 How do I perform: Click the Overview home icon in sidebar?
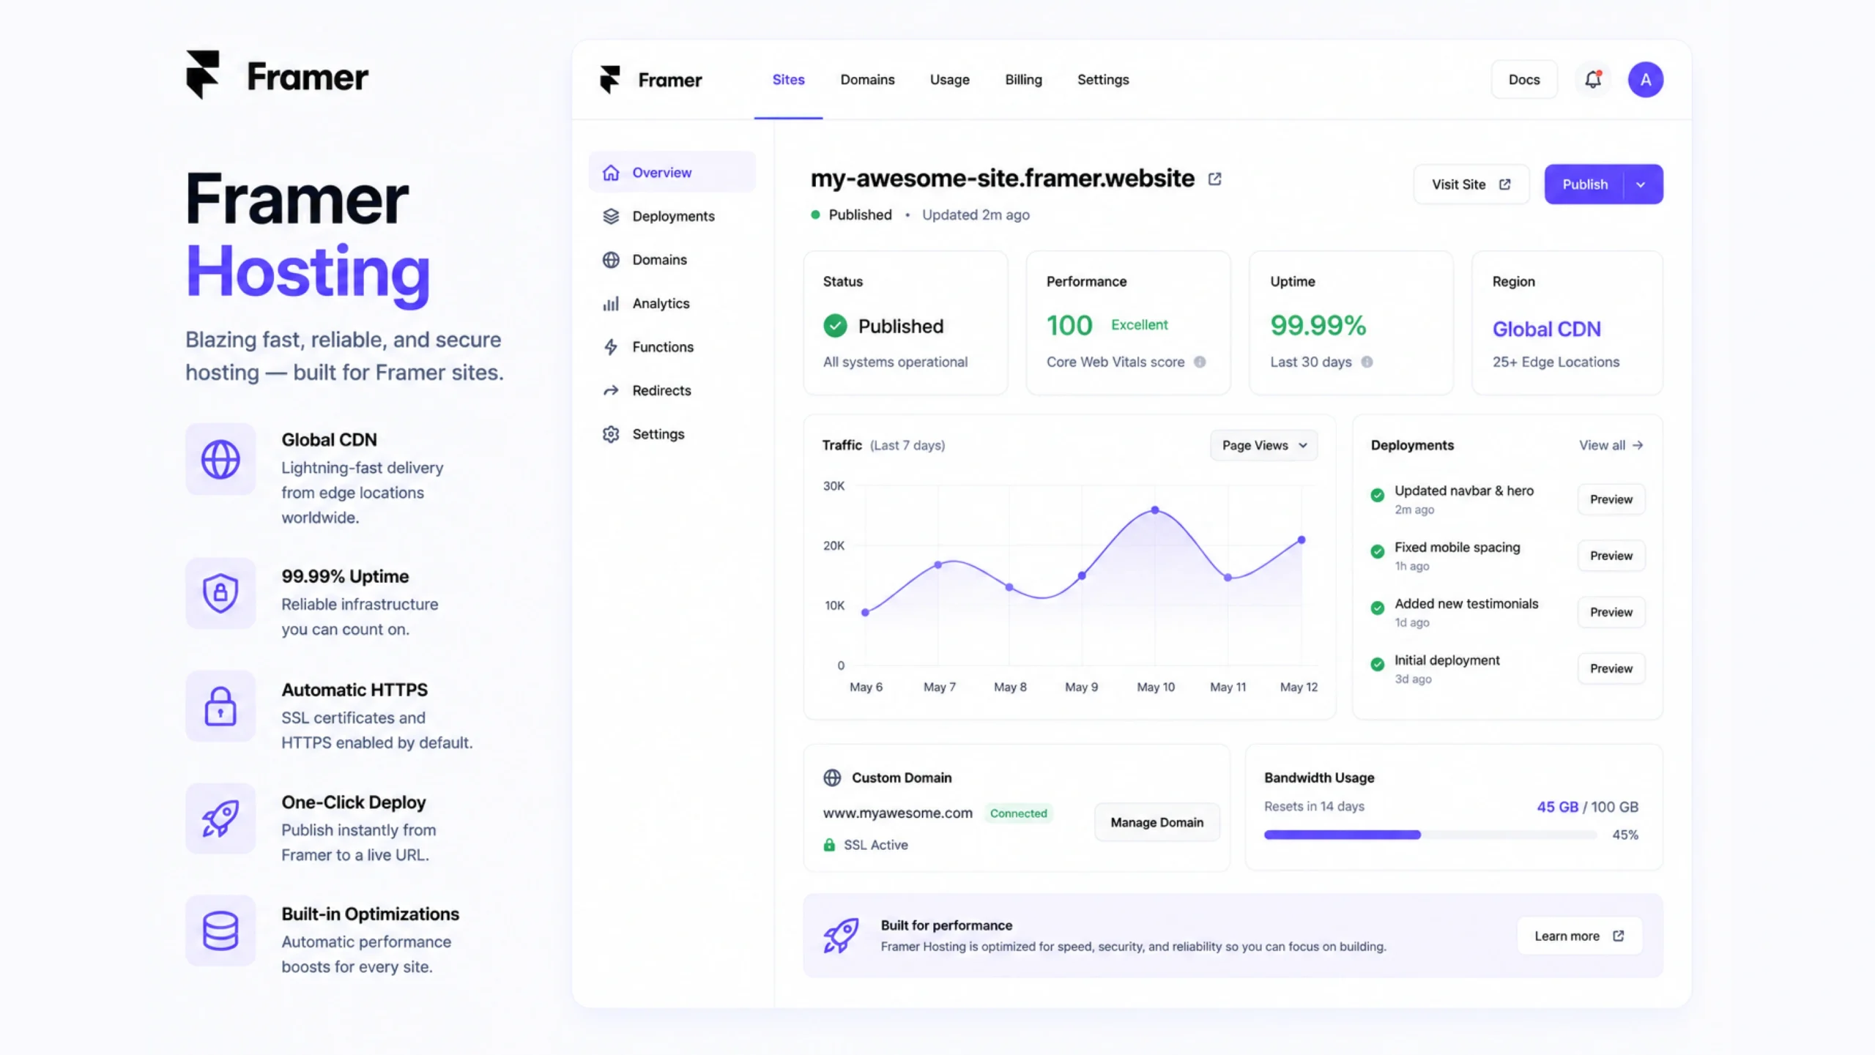611,173
